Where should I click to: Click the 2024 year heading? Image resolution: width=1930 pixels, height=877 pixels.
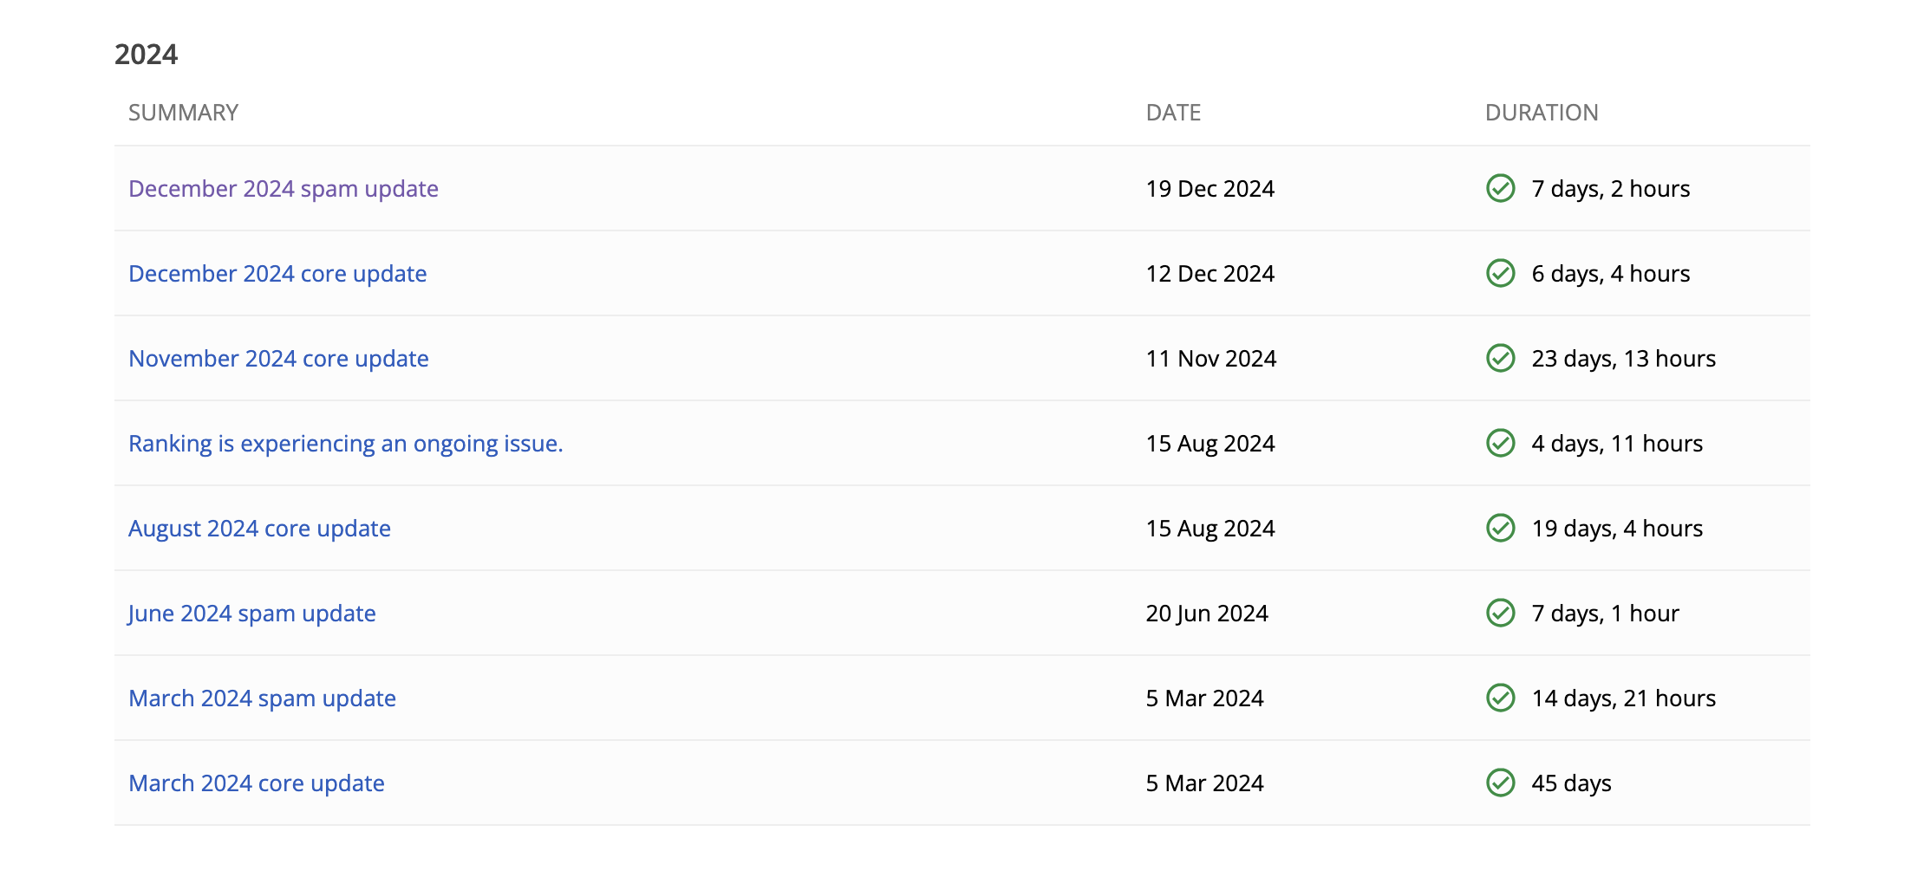click(146, 55)
